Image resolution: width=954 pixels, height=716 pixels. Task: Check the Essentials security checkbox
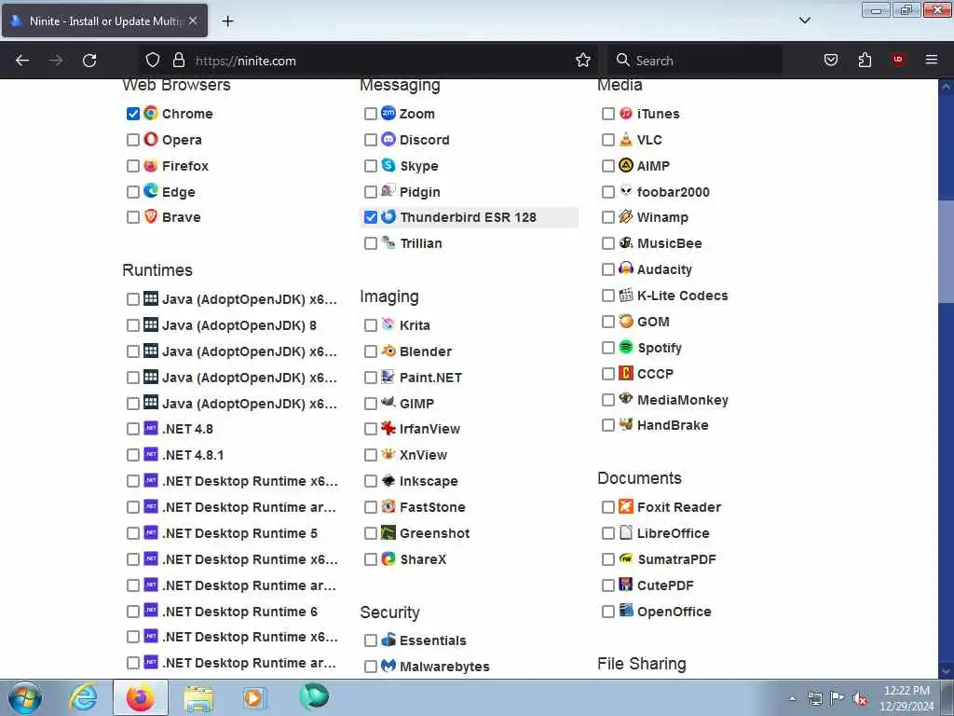point(371,640)
